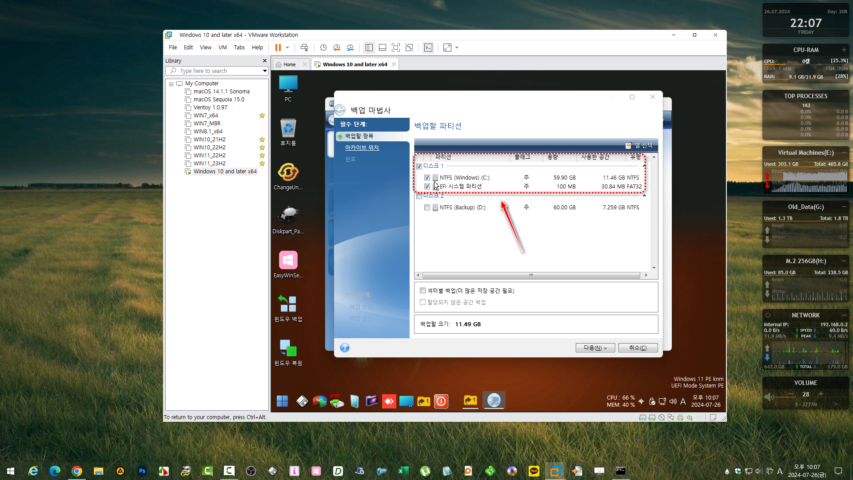
Task: Collapse the 디스크 1 group chevron
Action: tap(644, 166)
